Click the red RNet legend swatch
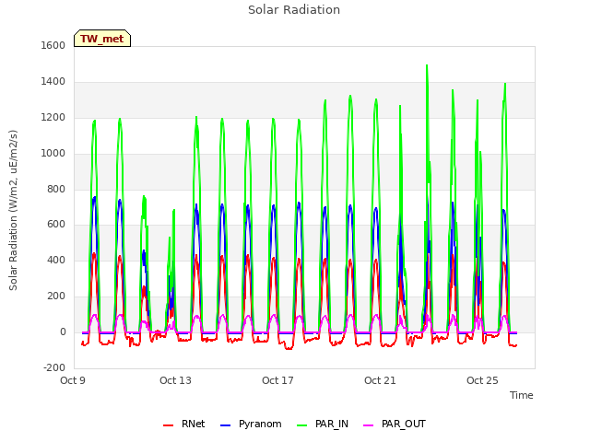Viewport: 590px width, 442px height. 168,425
